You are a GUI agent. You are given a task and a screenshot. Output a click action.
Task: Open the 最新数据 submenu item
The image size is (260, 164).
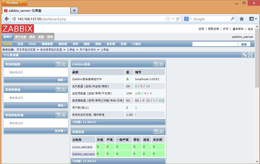[47, 44]
